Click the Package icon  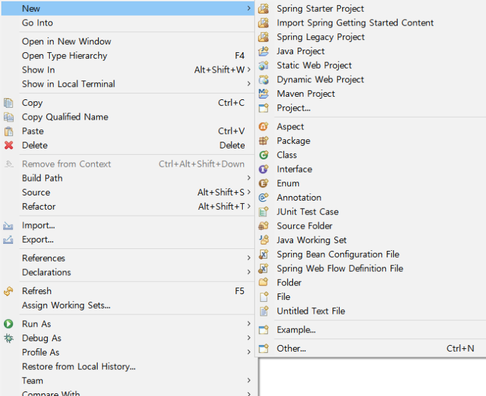(264, 141)
